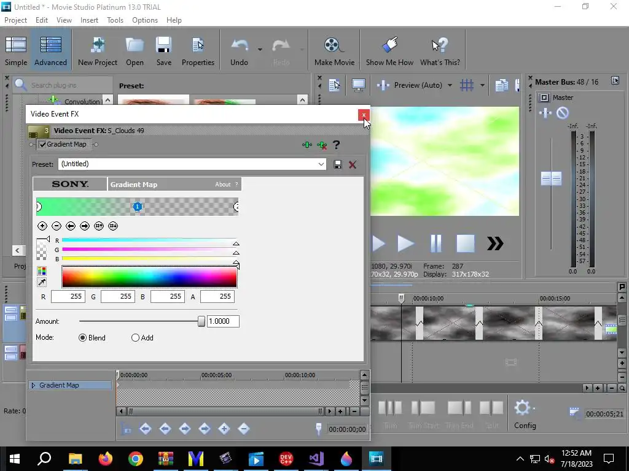Switch color space with the RGB squares icon

click(41, 271)
